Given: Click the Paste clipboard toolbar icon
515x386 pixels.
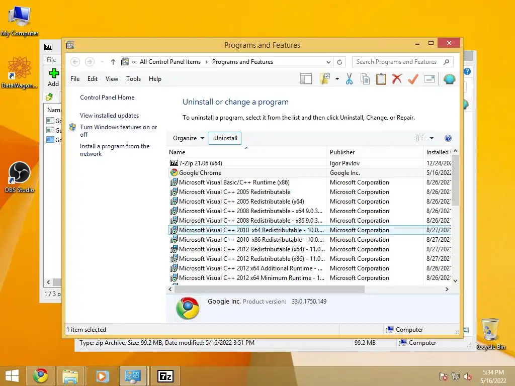Looking at the screenshot, I should click(x=381, y=79).
